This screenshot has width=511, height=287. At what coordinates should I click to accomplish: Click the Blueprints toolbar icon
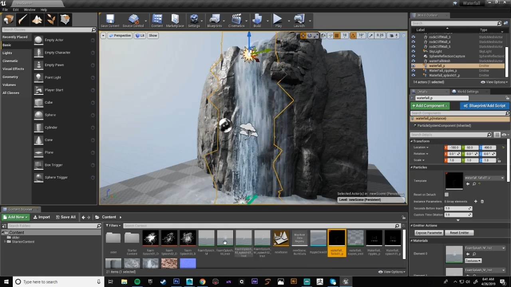[x=214, y=20]
